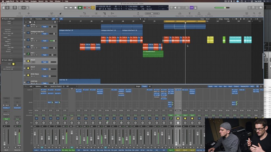The width and height of the screenshot is (271, 152).
Task: Open the Window menu
Action: (x=58, y=1)
